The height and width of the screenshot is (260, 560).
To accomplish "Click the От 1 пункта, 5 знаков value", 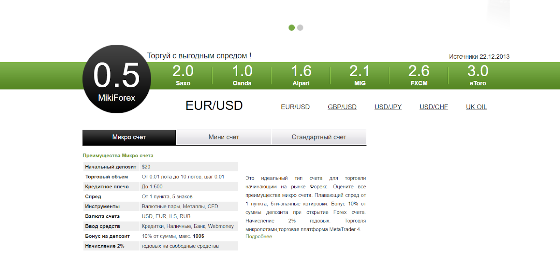I will click(167, 196).
